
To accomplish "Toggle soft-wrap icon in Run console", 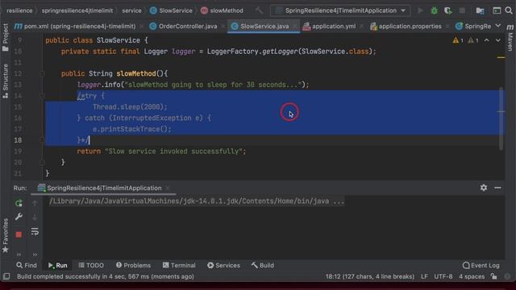I will pos(35,231).
